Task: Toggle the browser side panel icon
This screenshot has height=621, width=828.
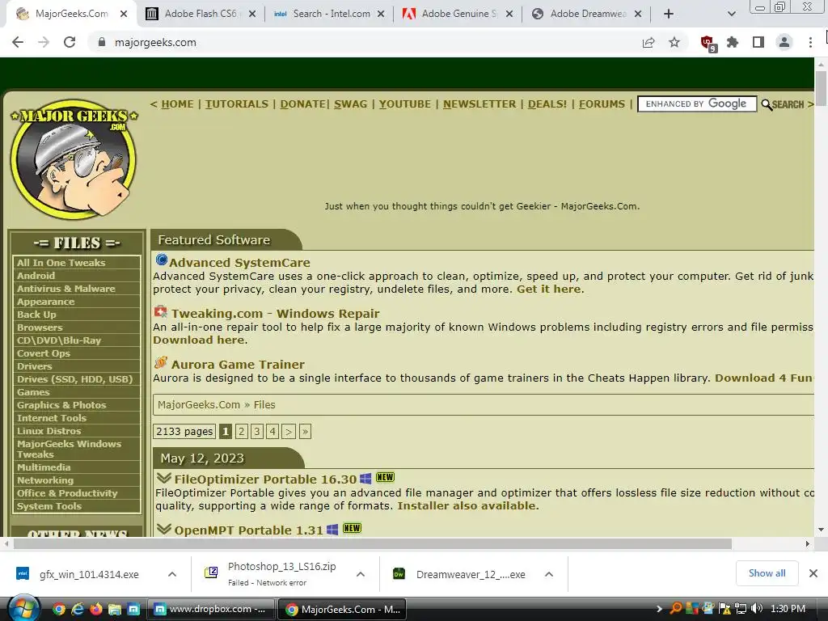Action: [x=758, y=42]
